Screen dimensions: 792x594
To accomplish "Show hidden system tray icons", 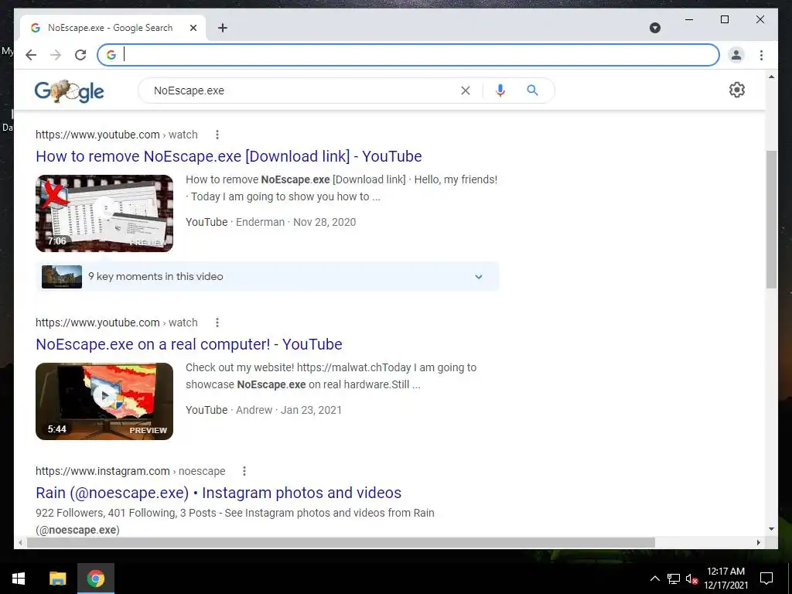I will click(654, 579).
